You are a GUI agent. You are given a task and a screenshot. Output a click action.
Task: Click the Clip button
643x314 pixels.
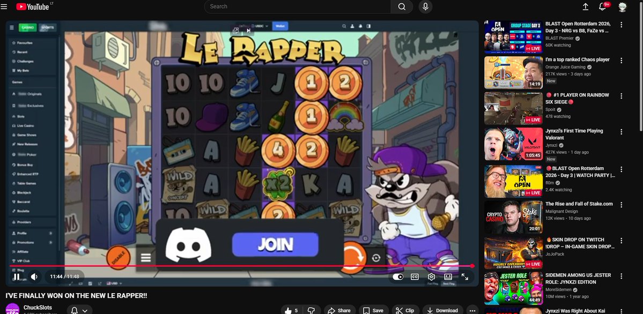point(405,310)
